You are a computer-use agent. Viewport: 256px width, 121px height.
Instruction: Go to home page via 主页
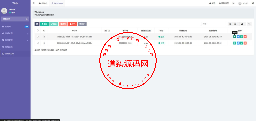tap(212, 3)
